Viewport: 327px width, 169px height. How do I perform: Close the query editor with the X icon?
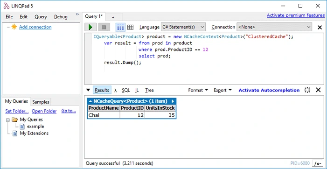320,28
